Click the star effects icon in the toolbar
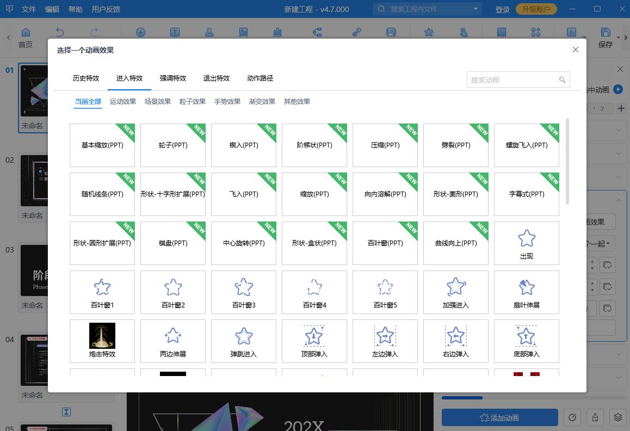 429,32
